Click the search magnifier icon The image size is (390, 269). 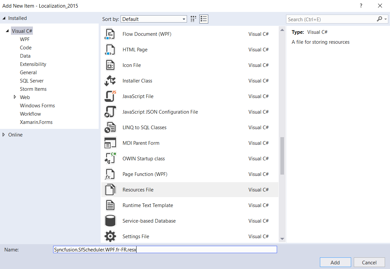click(x=379, y=19)
